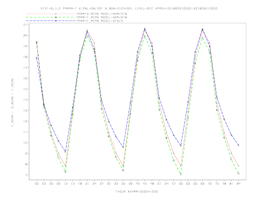Click y-axis tick label 12
260x200 pixels.
(x=25, y=121)
